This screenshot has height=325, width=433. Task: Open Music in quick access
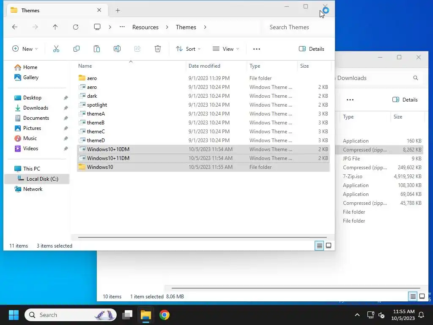pyautogui.click(x=30, y=138)
